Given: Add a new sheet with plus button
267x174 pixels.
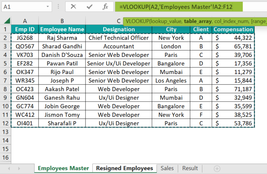Looking at the screenshot, I should tap(217, 168).
